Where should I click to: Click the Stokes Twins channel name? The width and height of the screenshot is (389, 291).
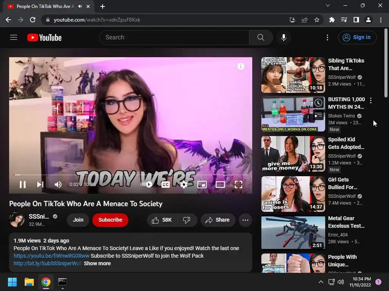coord(342,116)
